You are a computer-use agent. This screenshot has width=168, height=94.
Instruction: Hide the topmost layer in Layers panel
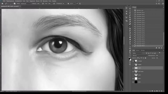click(133, 61)
